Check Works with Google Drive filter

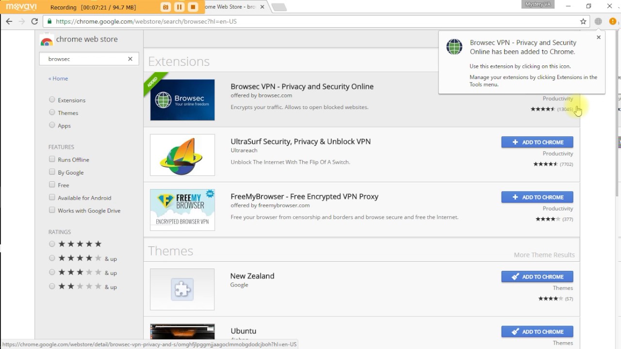52,210
